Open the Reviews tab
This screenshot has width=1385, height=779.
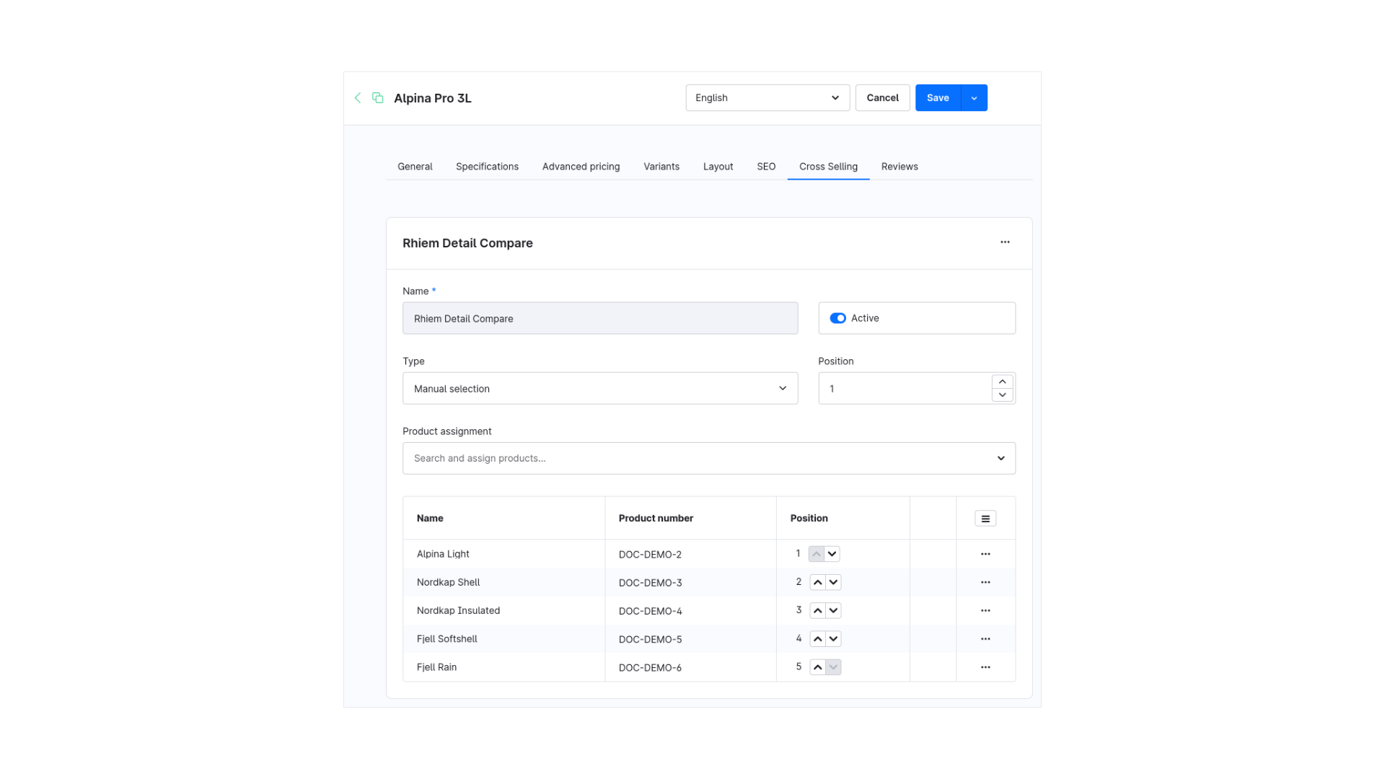point(900,167)
